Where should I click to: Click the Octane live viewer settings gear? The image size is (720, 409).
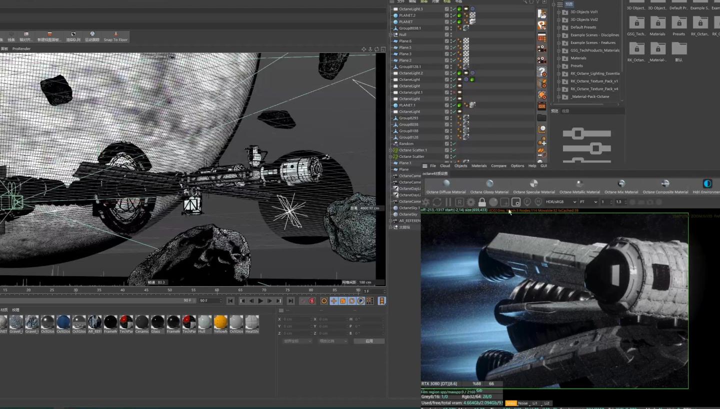click(x=471, y=202)
